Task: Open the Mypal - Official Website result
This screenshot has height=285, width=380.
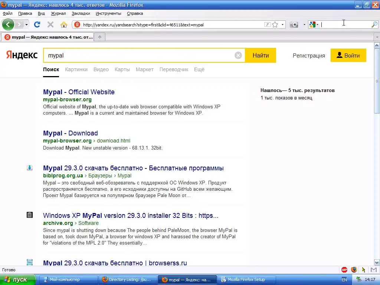Action: click(x=79, y=92)
